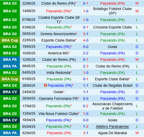This screenshot has height=137, width=144.
Task: Click Botafogo Futebol Clube (SP)
Action: pos(112,11)
